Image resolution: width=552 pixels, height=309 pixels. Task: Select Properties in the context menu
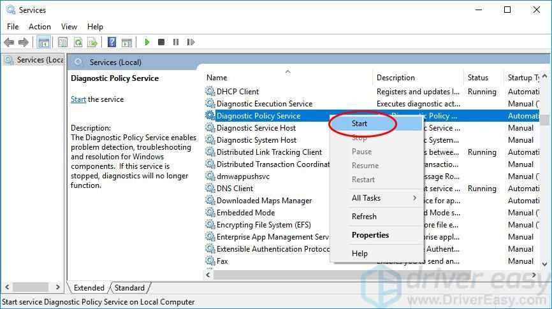pyautogui.click(x=370, y=234)
